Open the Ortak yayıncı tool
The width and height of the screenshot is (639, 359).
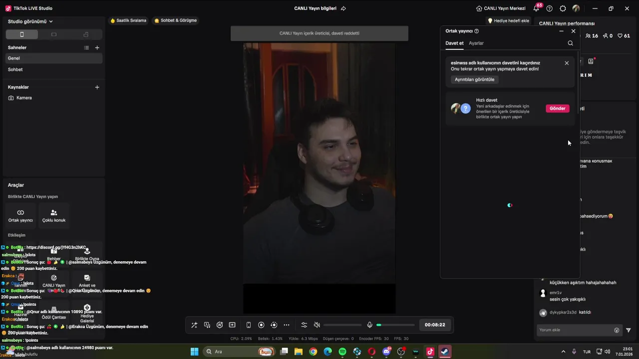pyautogui.click(x=20, y=215)
